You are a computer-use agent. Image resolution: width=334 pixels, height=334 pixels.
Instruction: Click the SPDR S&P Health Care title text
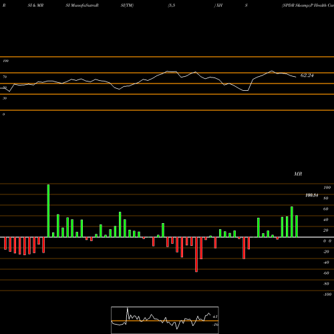(x=308, y=5)
